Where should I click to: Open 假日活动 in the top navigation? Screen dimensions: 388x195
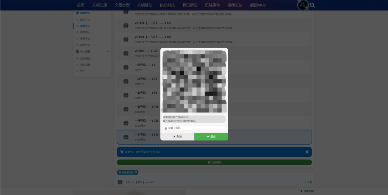point(190,5)
